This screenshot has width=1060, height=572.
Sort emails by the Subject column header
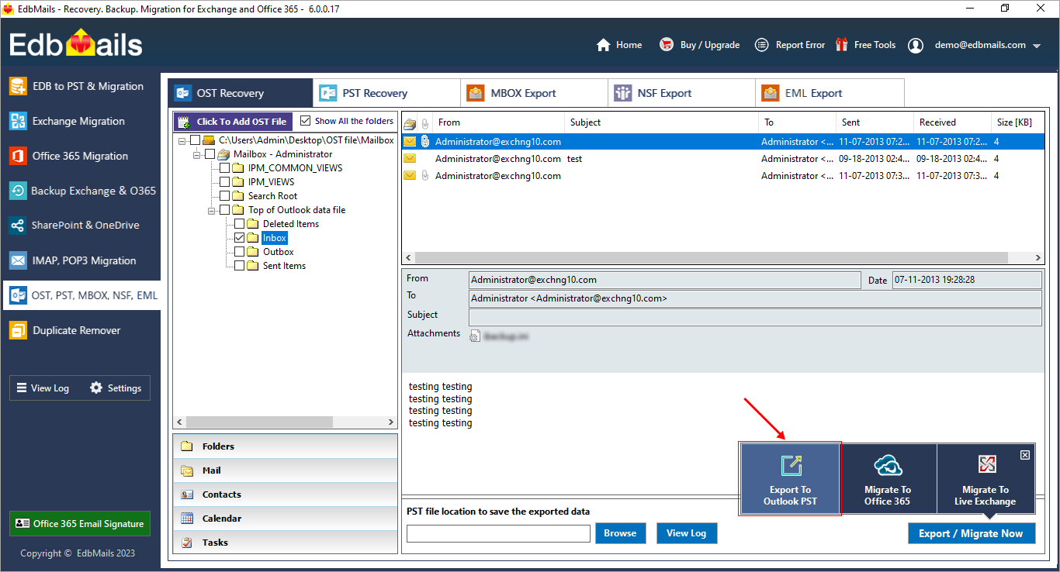click(661, 122)
